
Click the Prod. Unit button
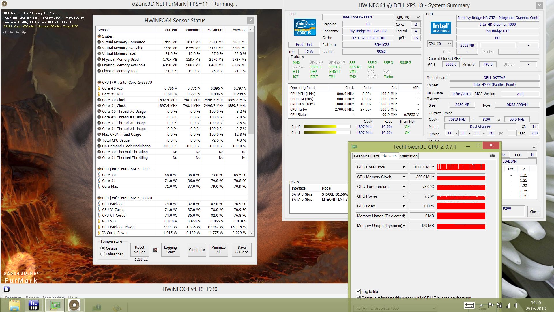pos(304,45)
